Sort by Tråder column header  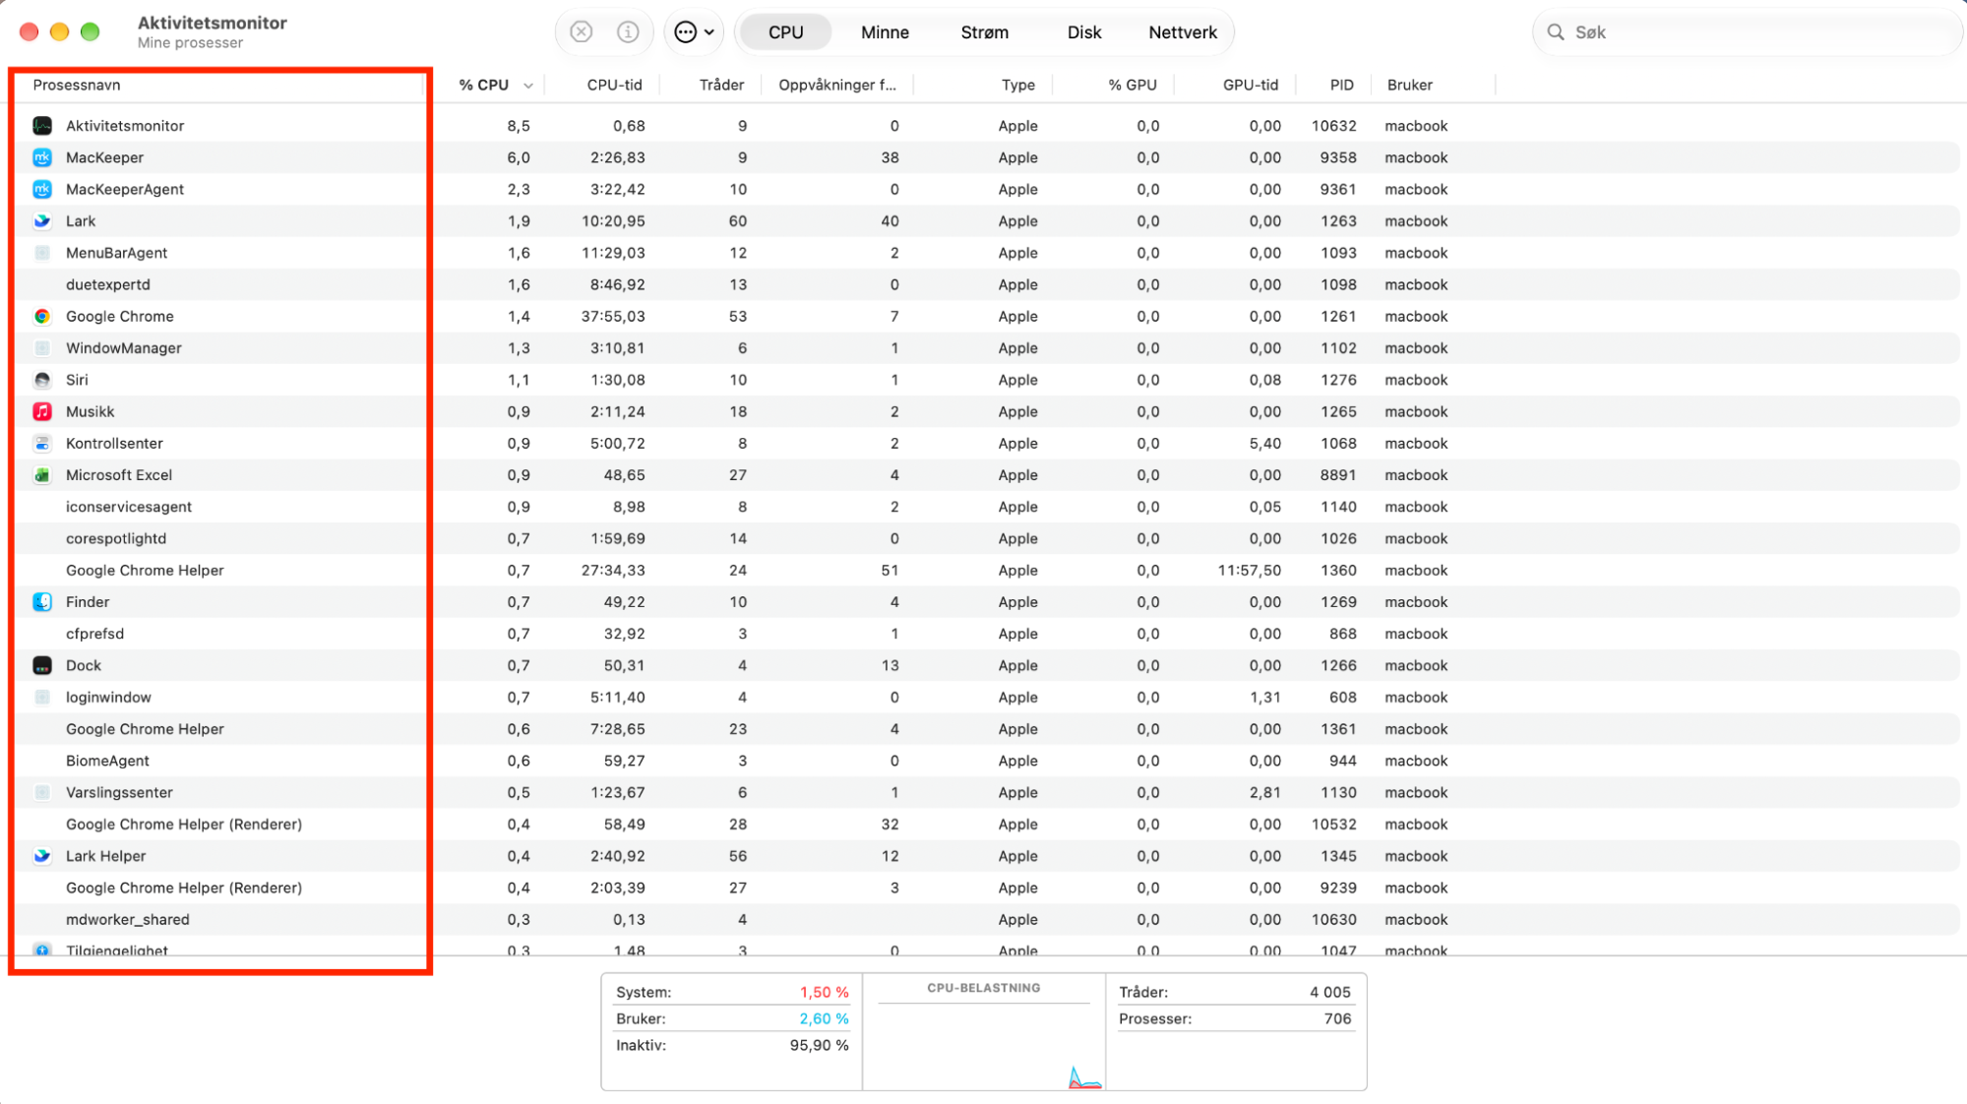(x=721, y=85)
